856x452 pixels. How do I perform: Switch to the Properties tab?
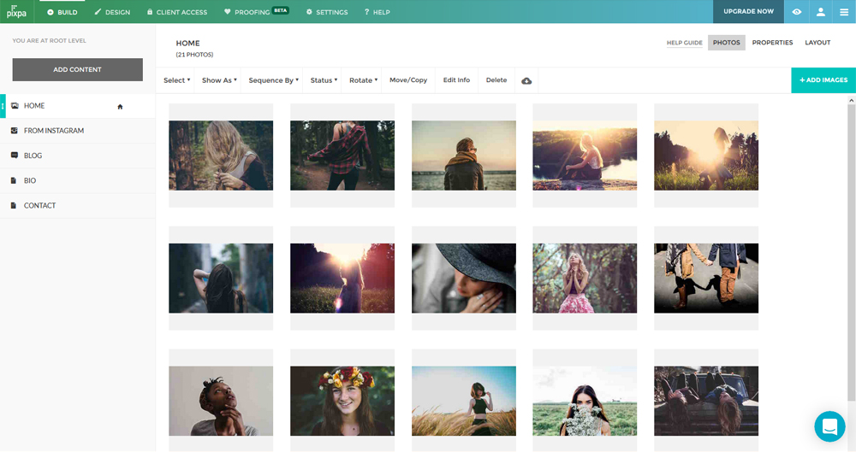click(772, 43)
